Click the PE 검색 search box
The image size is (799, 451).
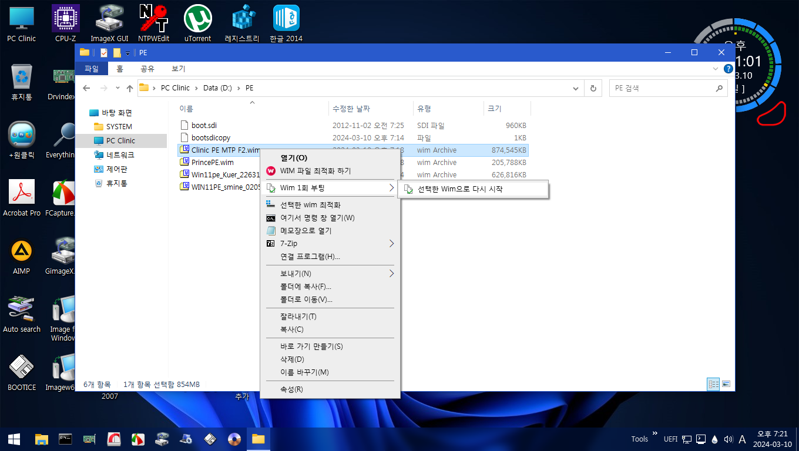[x=668, y=88]
